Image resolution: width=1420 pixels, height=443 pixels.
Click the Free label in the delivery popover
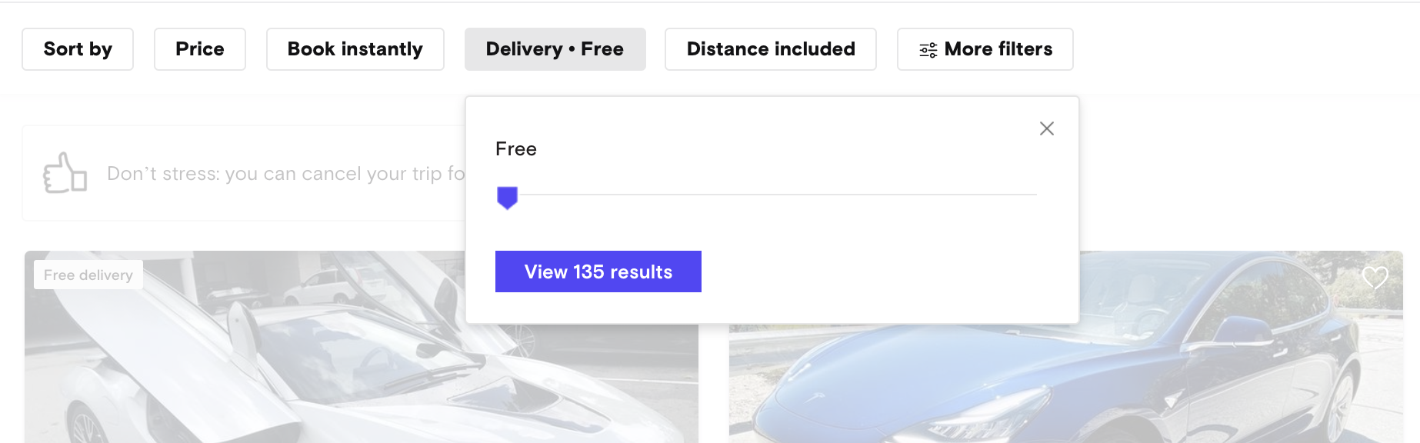pos(515,148)
